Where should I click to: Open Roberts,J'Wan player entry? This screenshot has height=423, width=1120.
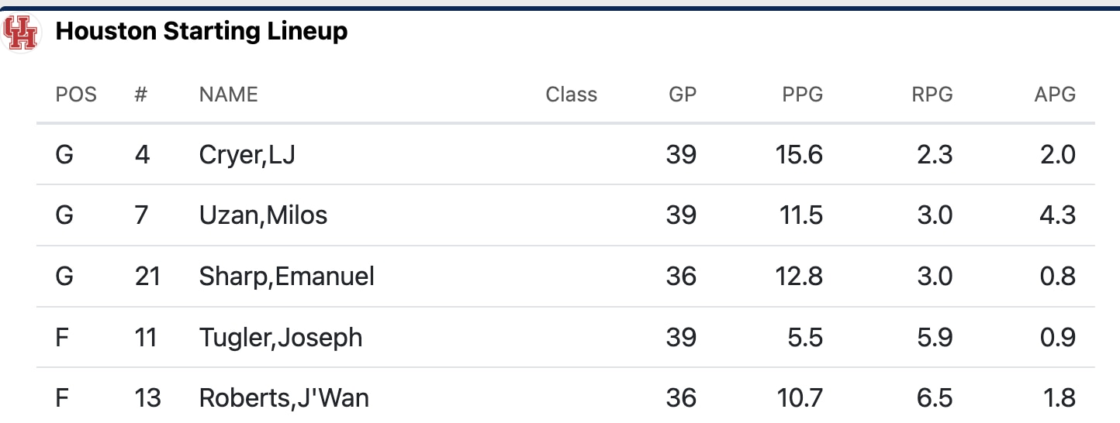(284, 398)
